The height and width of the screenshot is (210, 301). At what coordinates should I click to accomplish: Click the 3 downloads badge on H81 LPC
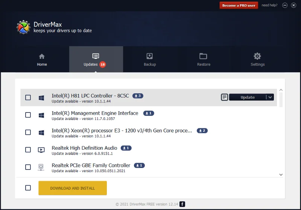coord(138,96)
